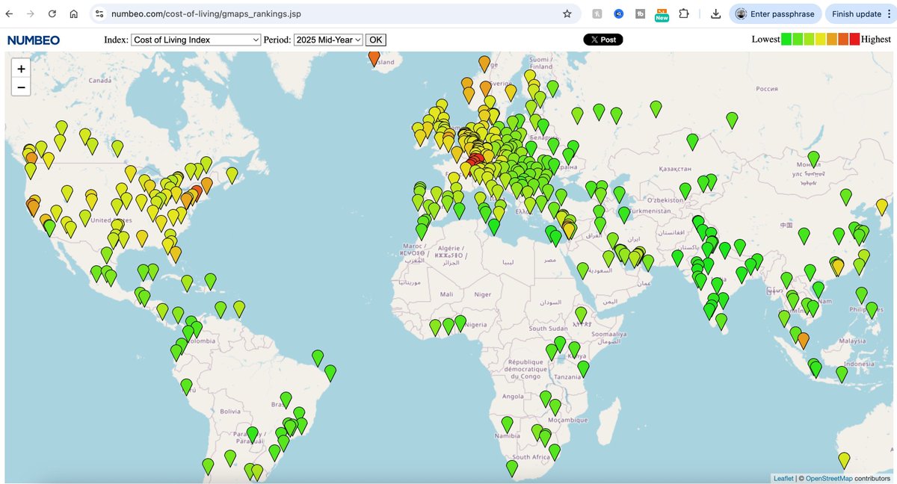The width and height of the screenshot is (897, 484).
Task: Click the browser forward arrow
Action: pyautogui.click(x=30, y=13)
